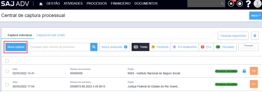The image size is (262, 92).
Task: Open capture settings gear beside Tribunais disponíveis
Action: tap(255, 36)
